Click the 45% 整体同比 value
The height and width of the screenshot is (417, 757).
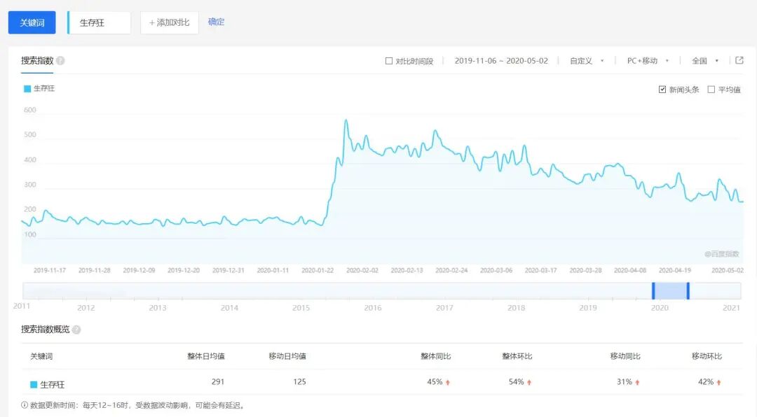click(435, 382)
